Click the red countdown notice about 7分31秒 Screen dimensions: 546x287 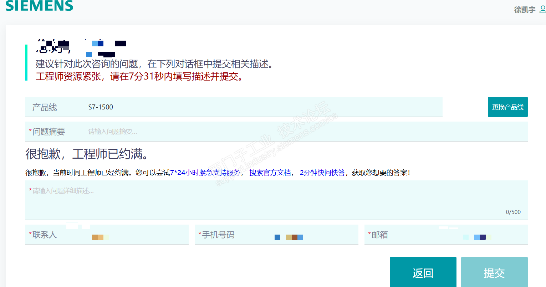[140, 76]
